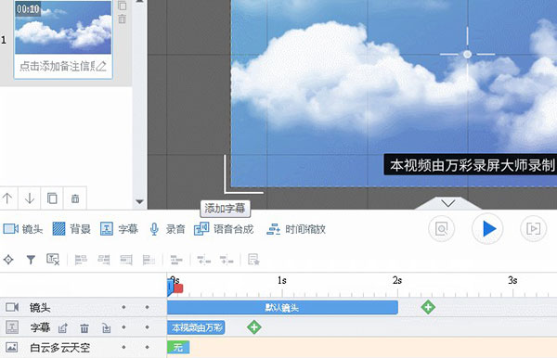Click fourth alignment icon in timeline toolbar
The width and height of the screenshot is (557, 358).
149,260
